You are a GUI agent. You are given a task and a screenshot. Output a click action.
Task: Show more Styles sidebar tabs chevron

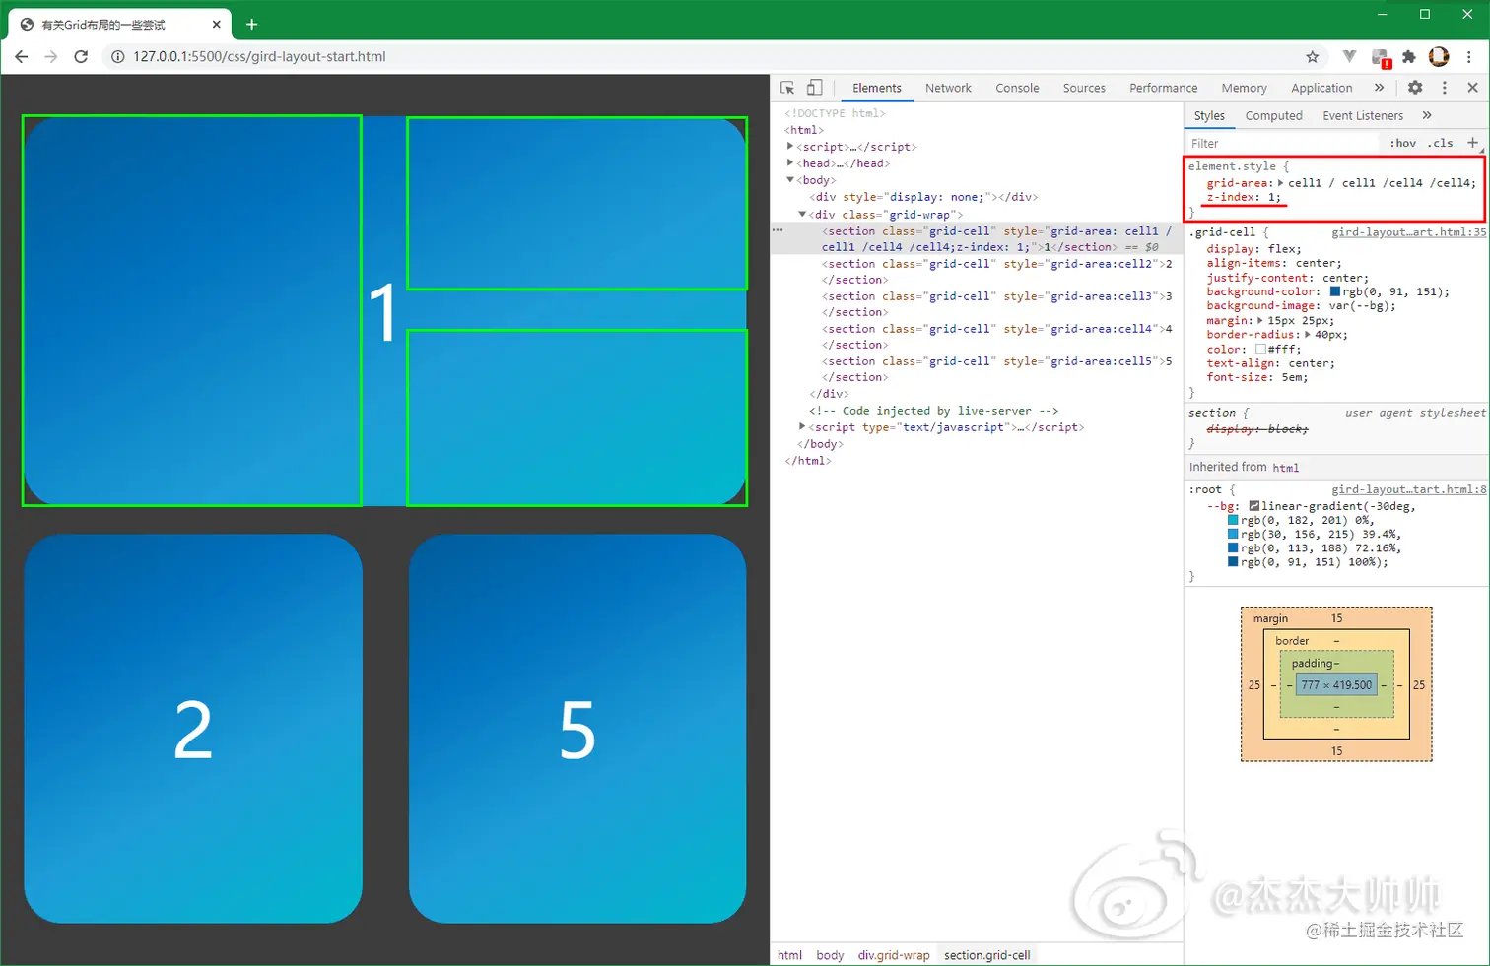(x=1426, y=115)
